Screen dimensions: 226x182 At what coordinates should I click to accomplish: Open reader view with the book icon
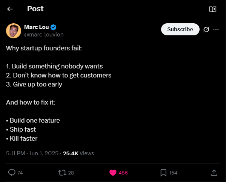pyautogui.click(x=213, y=9)
